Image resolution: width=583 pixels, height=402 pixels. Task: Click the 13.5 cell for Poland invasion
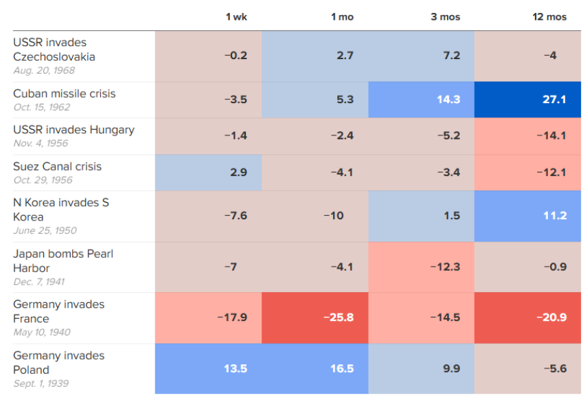point(209,369)
